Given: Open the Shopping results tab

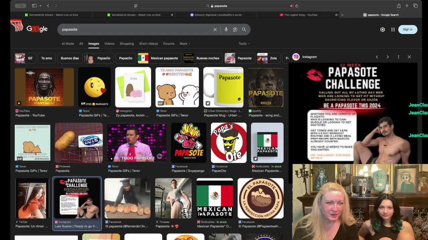Looking at the screenshot, I should [127, 44].
